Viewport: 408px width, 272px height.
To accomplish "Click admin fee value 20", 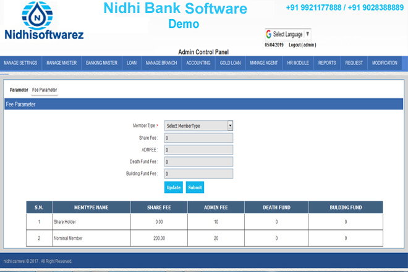I will 216,238.
